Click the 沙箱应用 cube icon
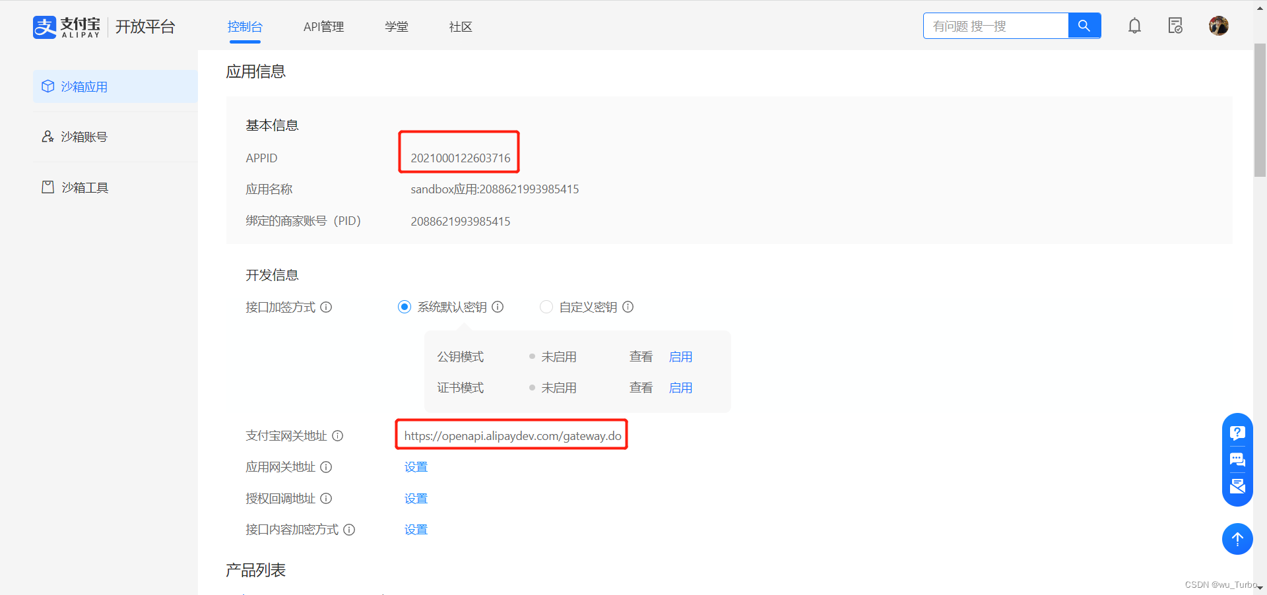Viewport: 1267px width, 595px height. tap(48, 86)
